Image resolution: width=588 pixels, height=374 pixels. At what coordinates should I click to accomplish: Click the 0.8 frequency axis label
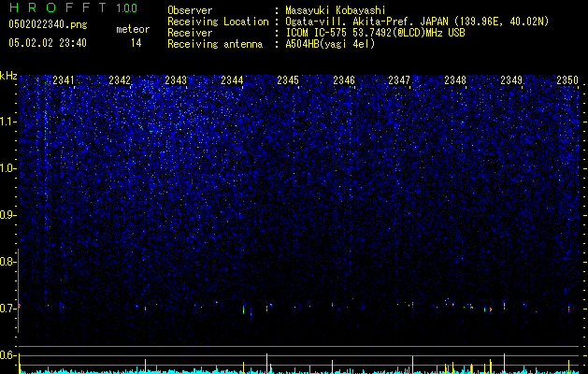[7, 262]
